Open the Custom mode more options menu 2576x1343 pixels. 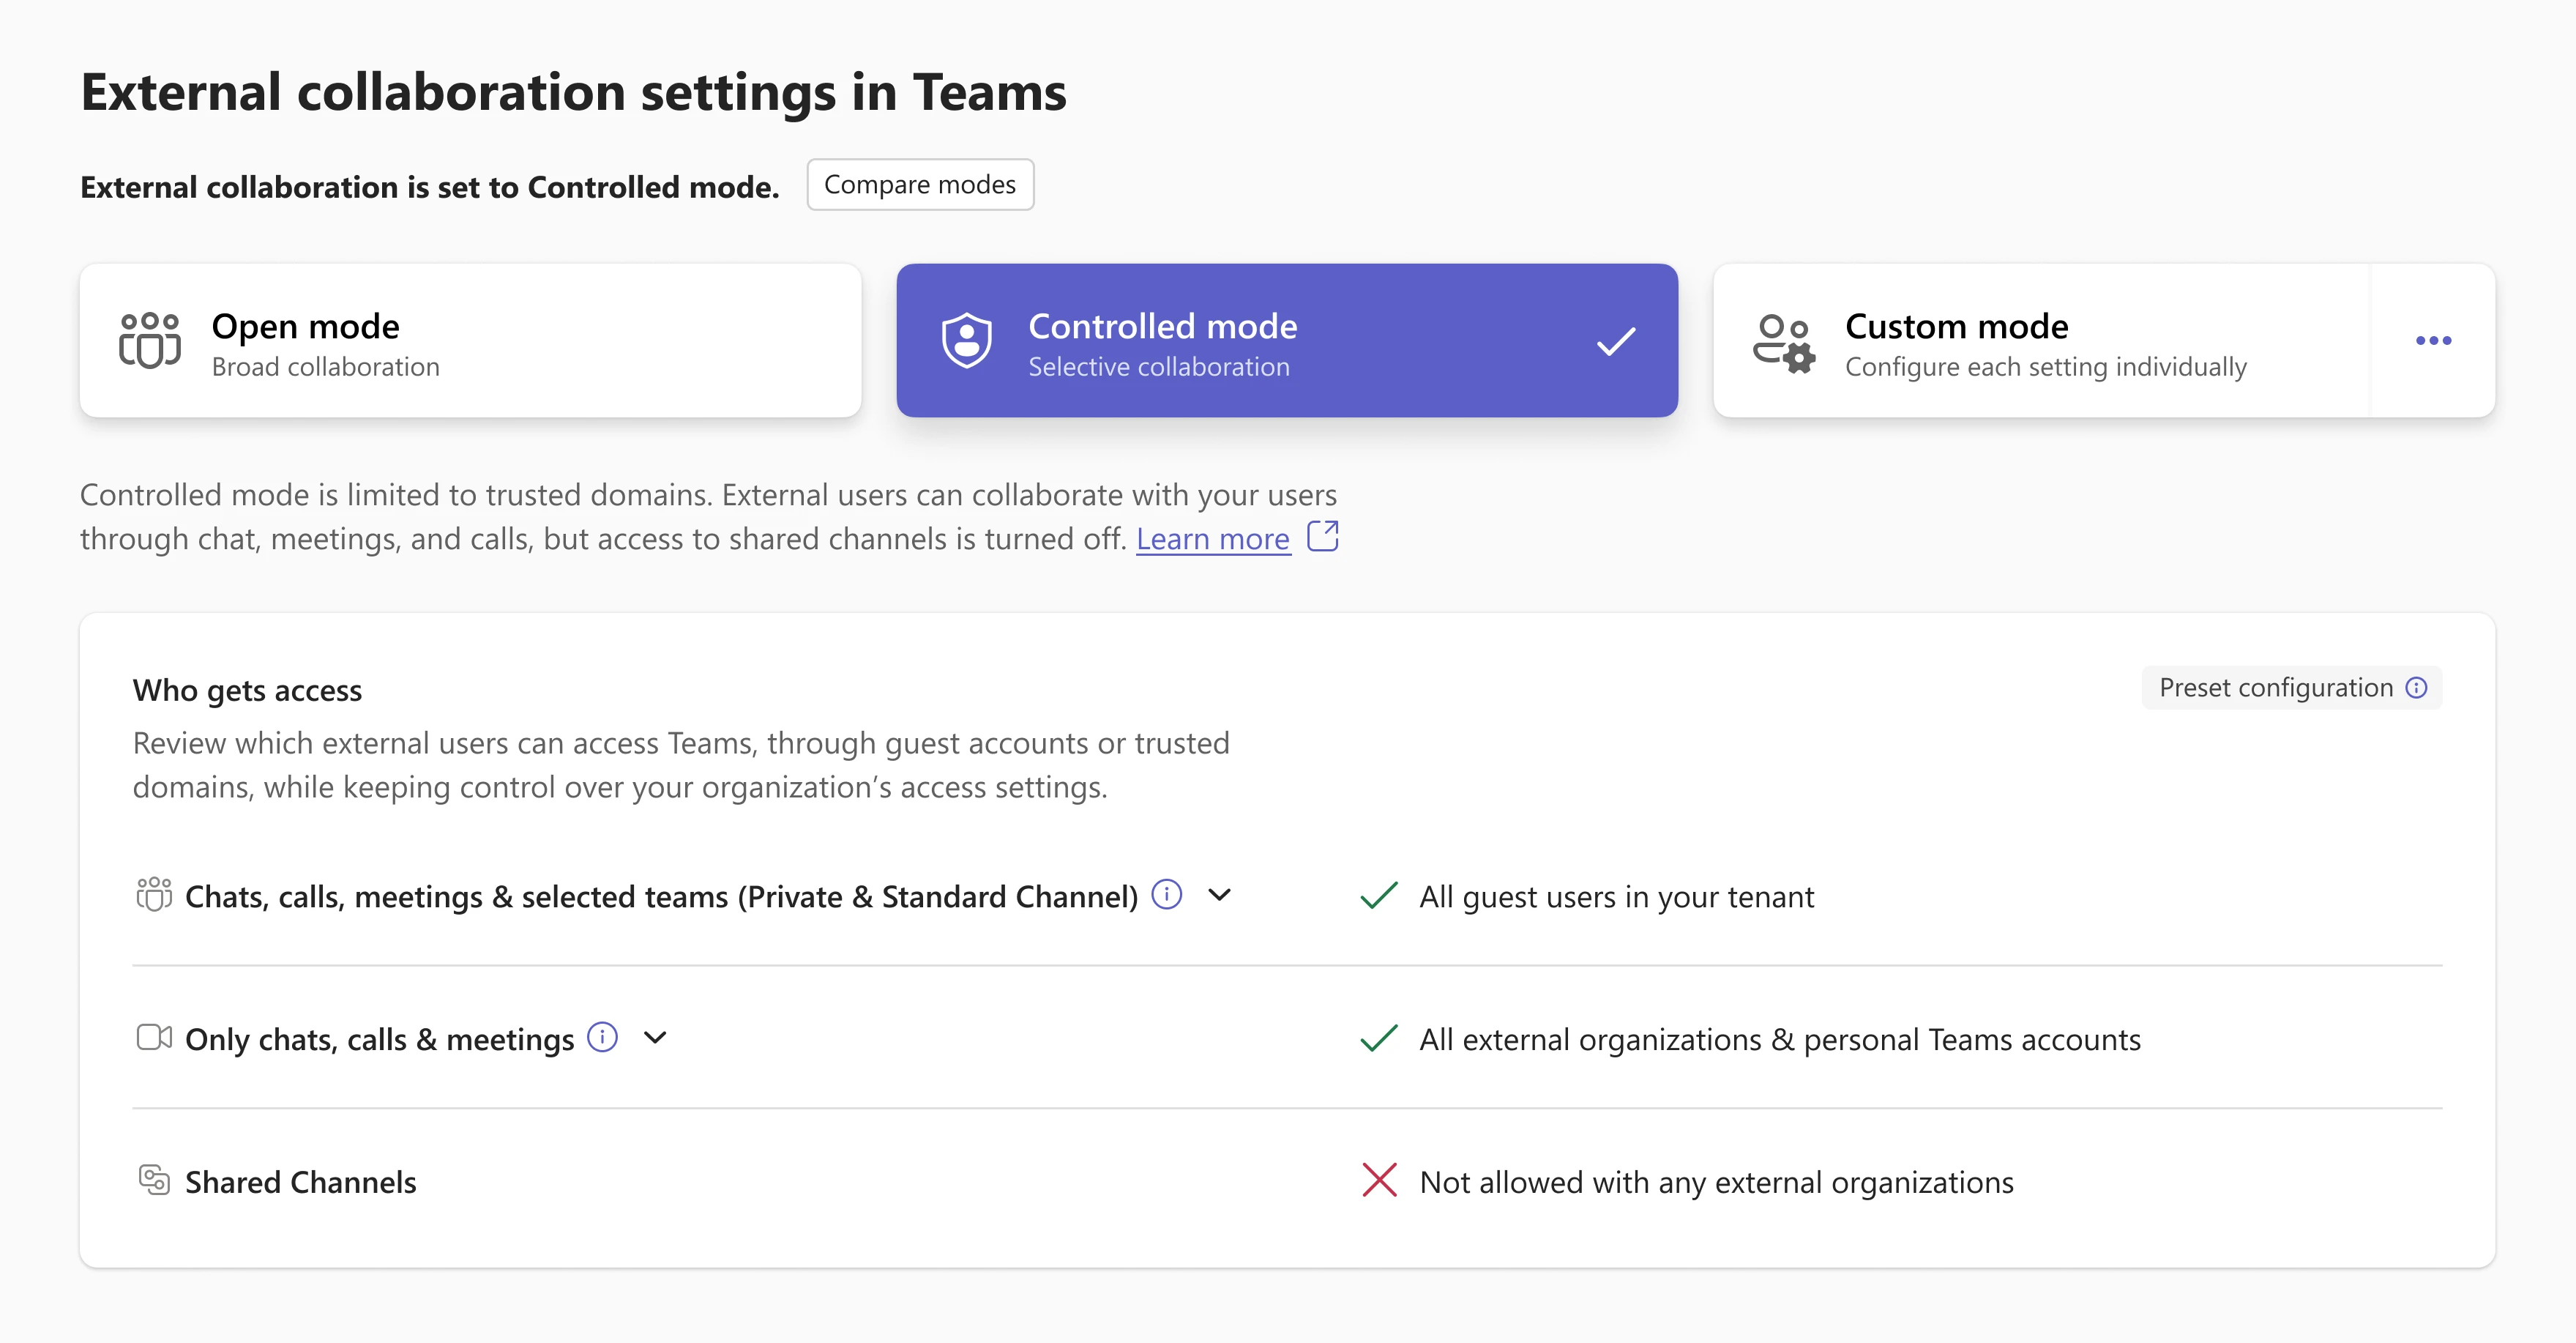pyautogui.click(x=2433, y=341)
